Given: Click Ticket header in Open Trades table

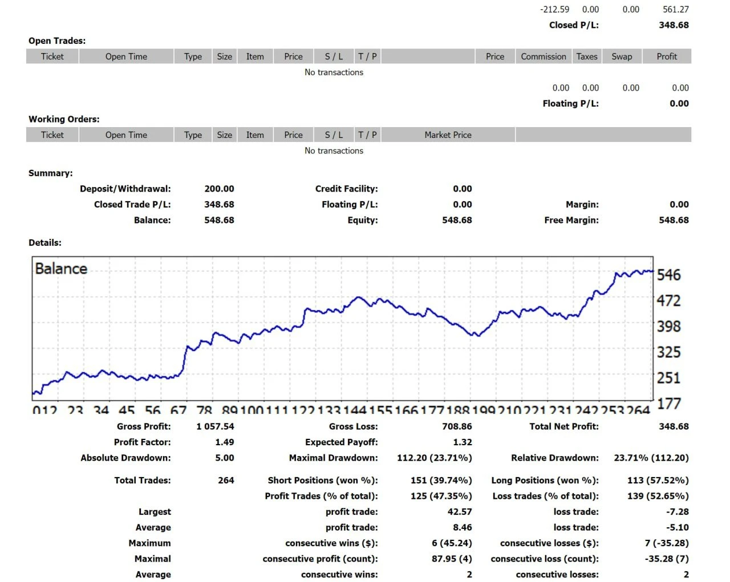Looking at the screenshot, I should click(52, 56).
